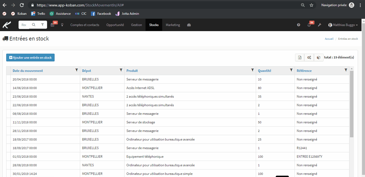Sort by the Produit column header
The height and width of the screenshot is (177, 365).
[132, 71]
